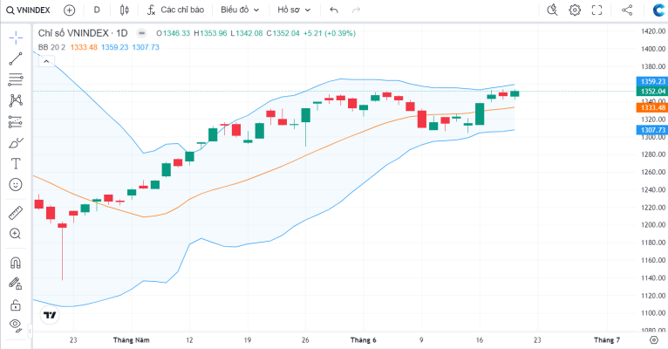Select the ruler measure tool
Screen dimensions: 668x349
pos(16,213)
